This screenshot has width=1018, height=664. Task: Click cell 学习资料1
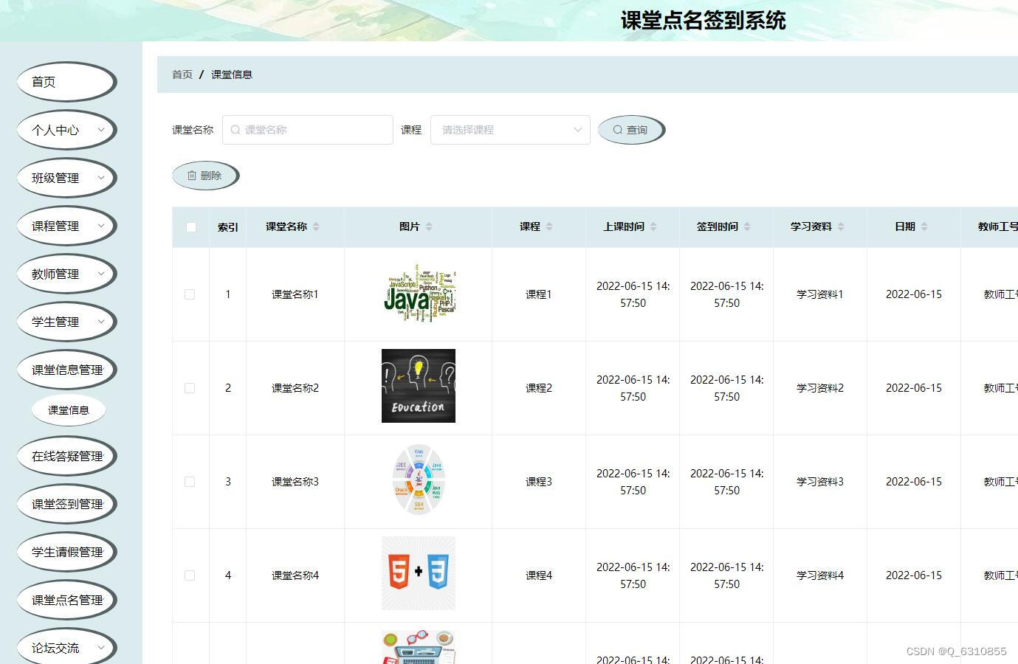(820, 294)
